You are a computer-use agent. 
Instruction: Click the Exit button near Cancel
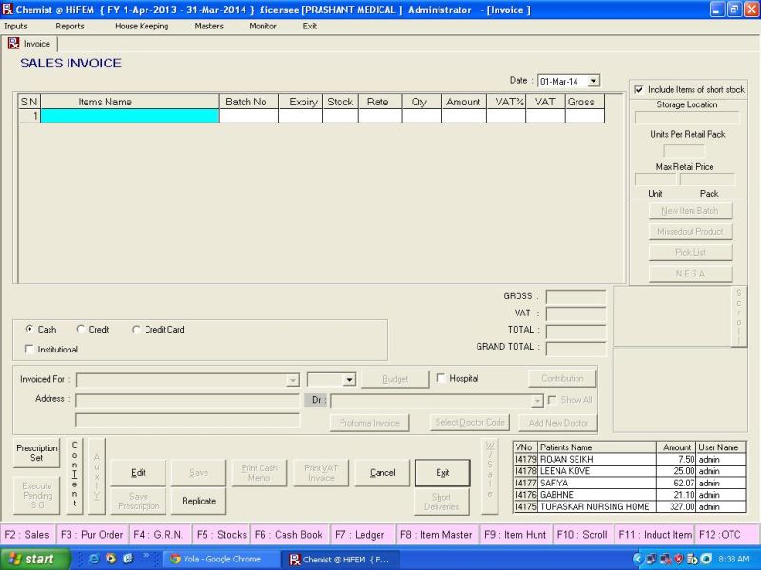pos(442,472)
